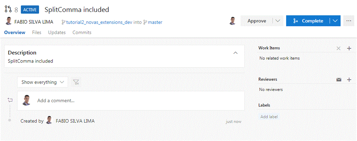Click the filter icon next to Show everything
The width and height of the screenshot is (357, 141).
point(76,82)
